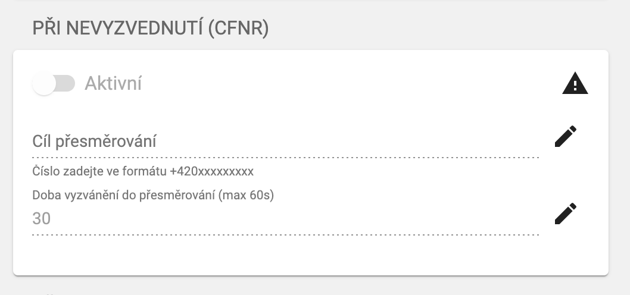The width and height of the screenshot is (630, 295).
Task: Click dotted underline below Cíl přesměrování field
Action: pos(286,158)
